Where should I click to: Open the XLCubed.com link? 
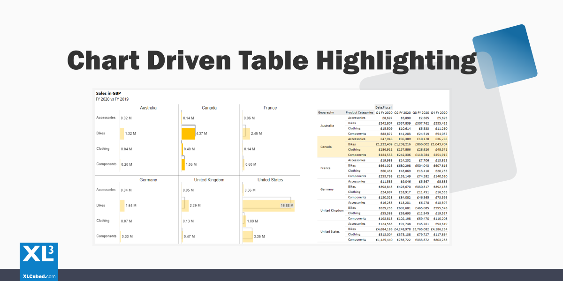(39, 276)
